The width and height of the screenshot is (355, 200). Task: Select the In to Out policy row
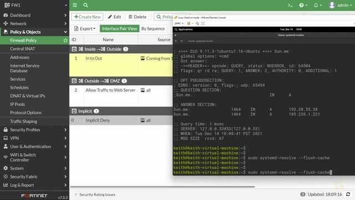click(121, 65)
